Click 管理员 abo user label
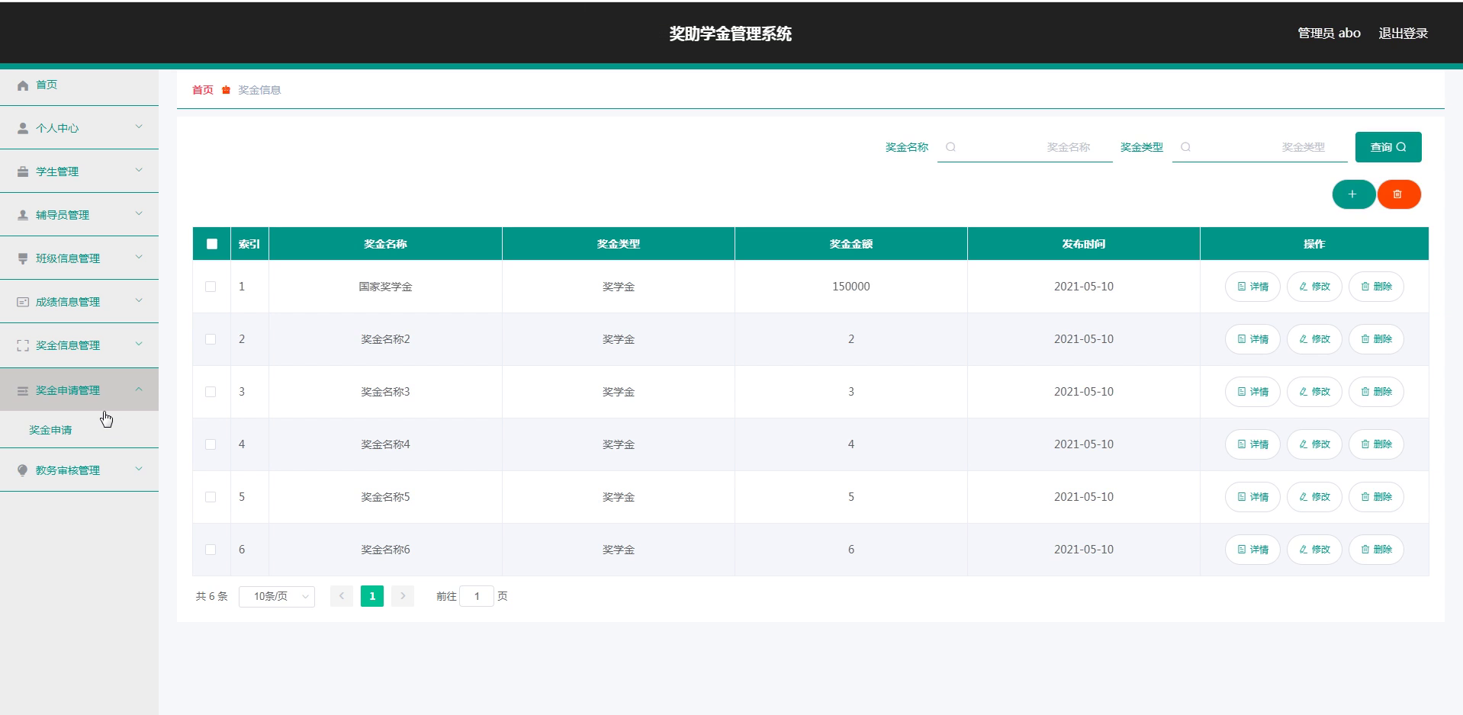The width and height of the screenshot is (1463, 715). click(1330, 33)
